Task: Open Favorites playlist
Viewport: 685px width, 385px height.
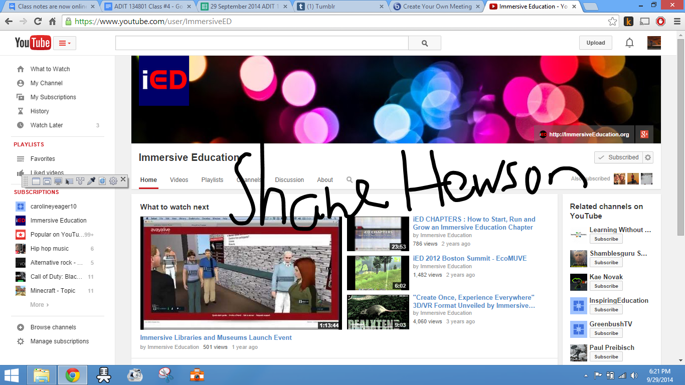Action: [x=43, y=159]
